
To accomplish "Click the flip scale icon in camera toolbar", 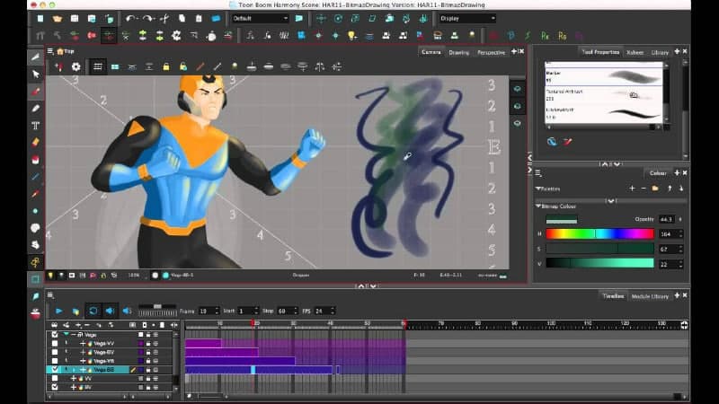I will [x=320, y=66].
